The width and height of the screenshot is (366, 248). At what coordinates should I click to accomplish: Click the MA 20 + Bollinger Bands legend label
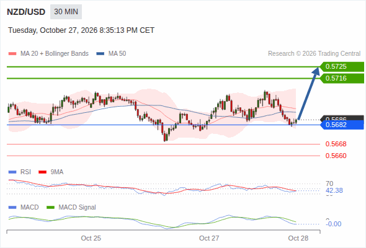[55, 54]
